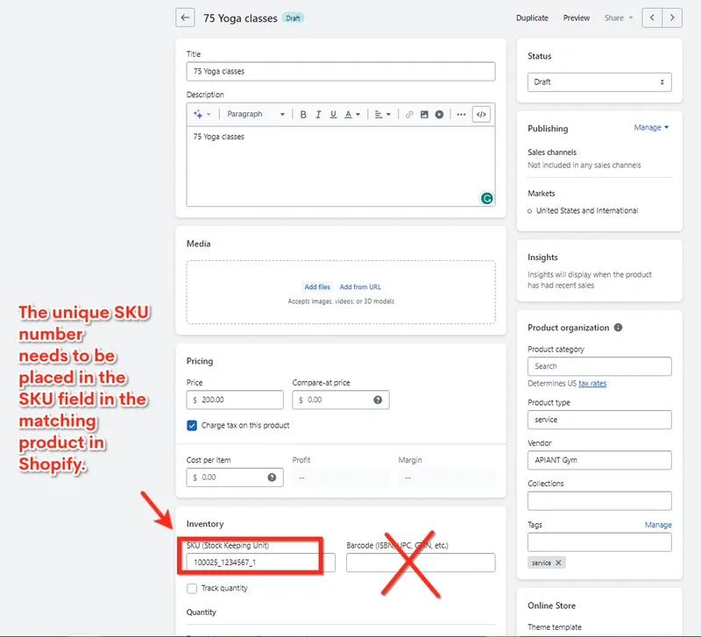The image size is (701, 637).
Task: Insert an image into the description
Action: [424, 115]
